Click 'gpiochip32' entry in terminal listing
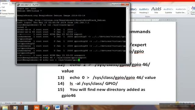The height and width of the screenshot is (110, 195). click(x=81, y=41)
